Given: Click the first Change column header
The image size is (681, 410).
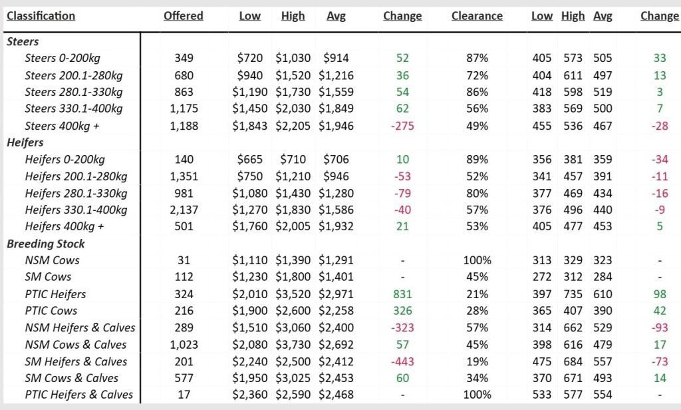Looking at the screenshot, I should [402, 16].
